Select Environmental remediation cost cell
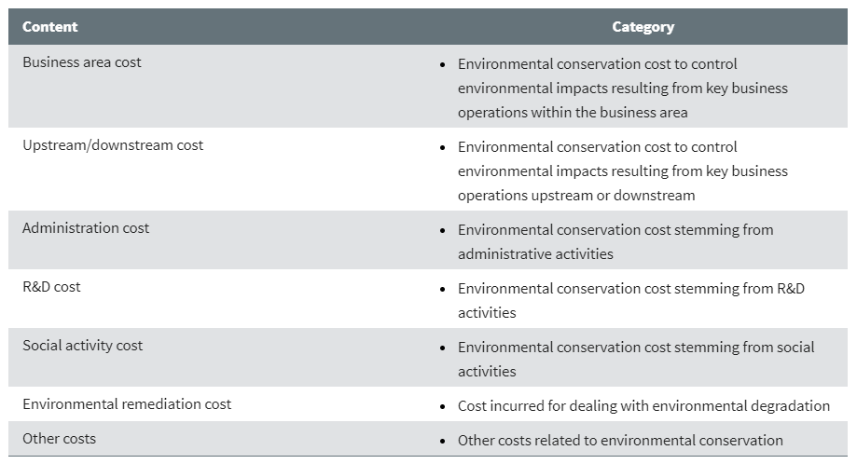The height and width of the screenshot is (464, 857). [127, 404]
